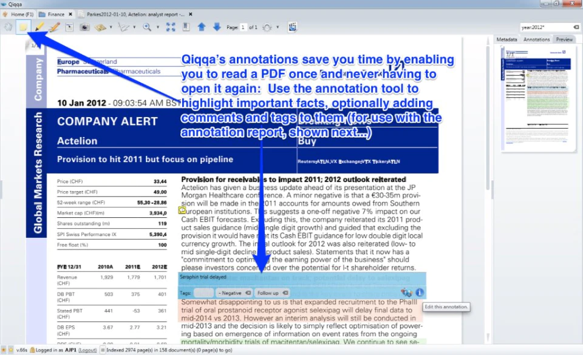Click the 'Market cap (CHF)(m)' row label
The width and height of the screenshot is (583, 355).
coord(81,213)
